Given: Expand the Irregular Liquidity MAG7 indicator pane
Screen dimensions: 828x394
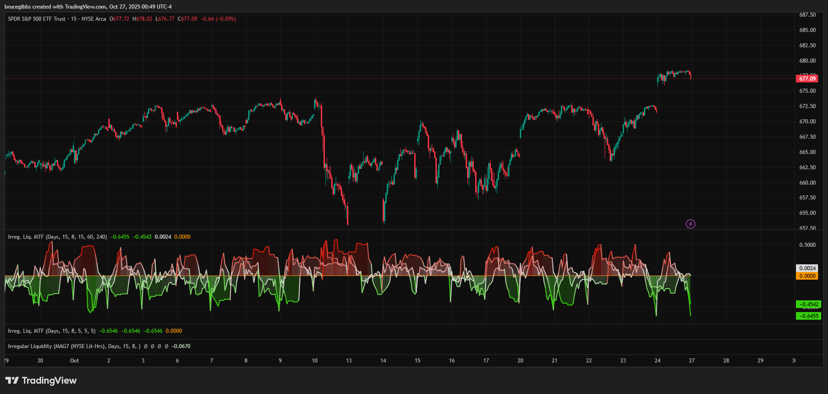Looking at the screenshot, I should click(x=74, y=346).
